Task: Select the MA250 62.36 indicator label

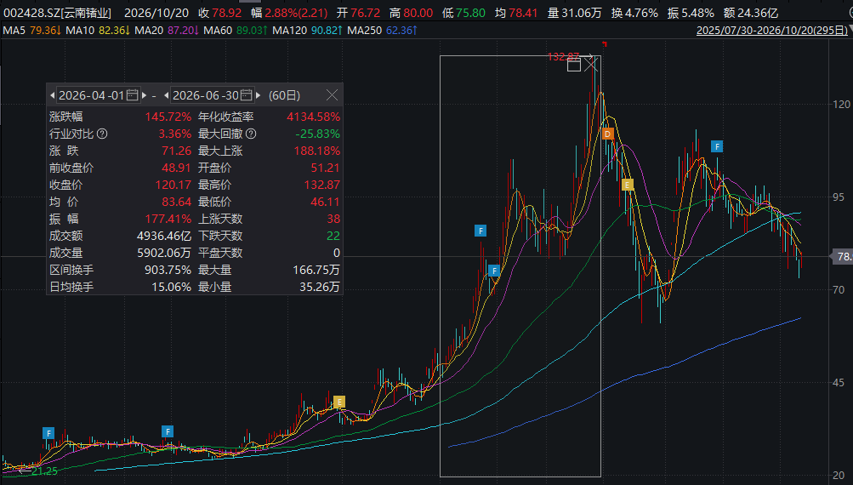Action: pyautogui.click(x=382, y=31)
